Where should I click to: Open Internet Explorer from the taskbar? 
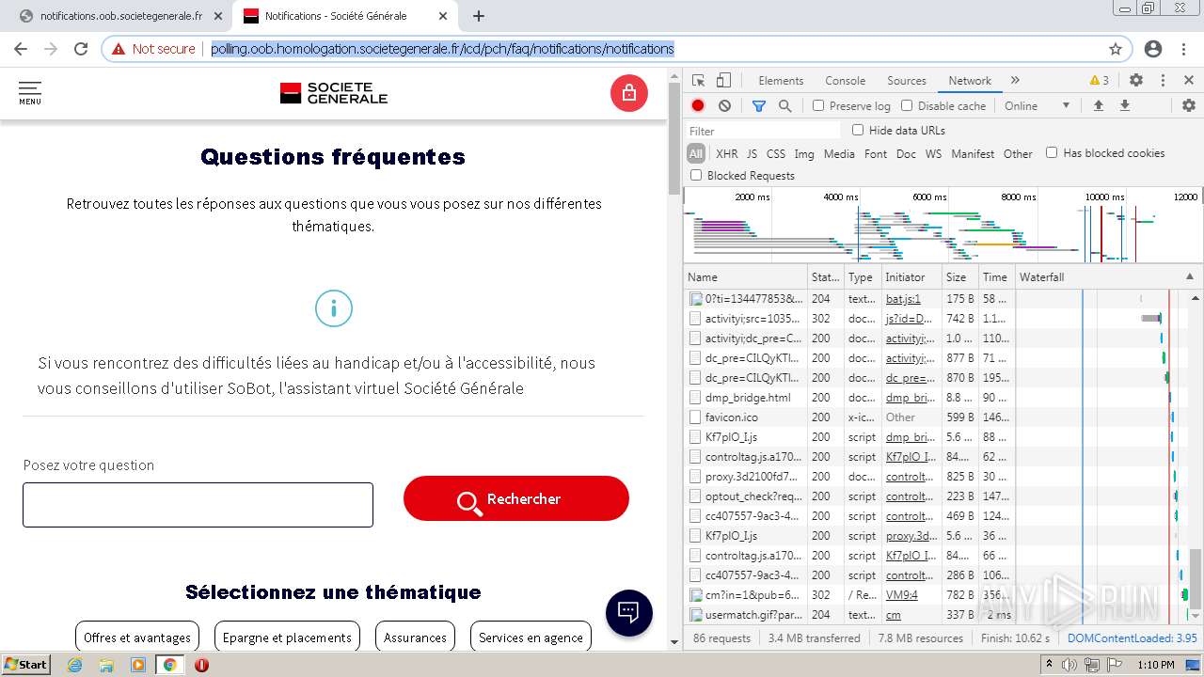pyautogui.click(x=74, y=665)
